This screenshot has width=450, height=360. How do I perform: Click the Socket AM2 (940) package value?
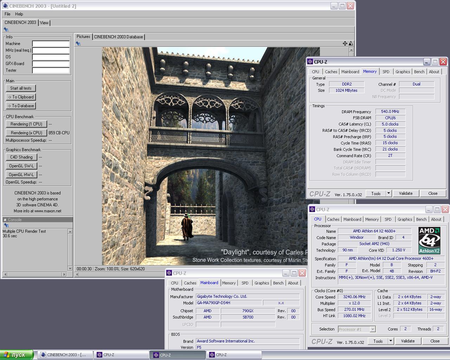374,244
